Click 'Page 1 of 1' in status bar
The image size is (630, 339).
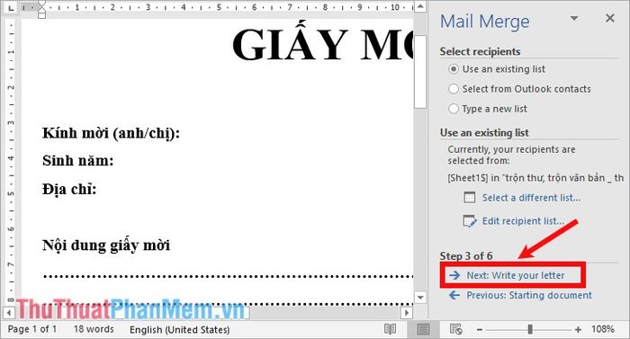[x=32, y=329]
